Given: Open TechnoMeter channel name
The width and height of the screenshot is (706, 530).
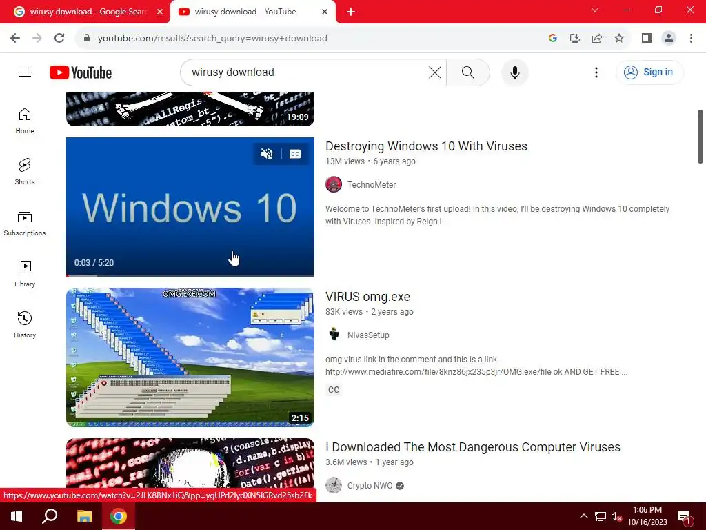Looking at the screenshot, I should [x=372, y=185].
